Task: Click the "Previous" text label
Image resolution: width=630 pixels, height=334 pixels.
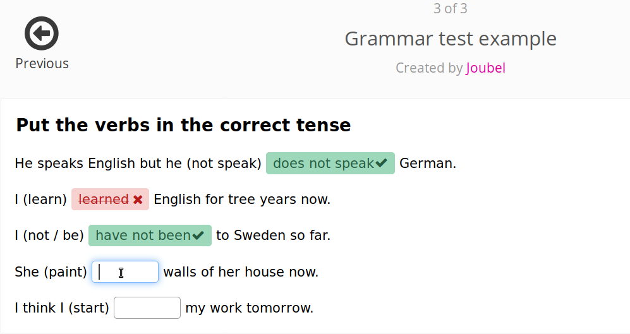Action: (42, 64)
